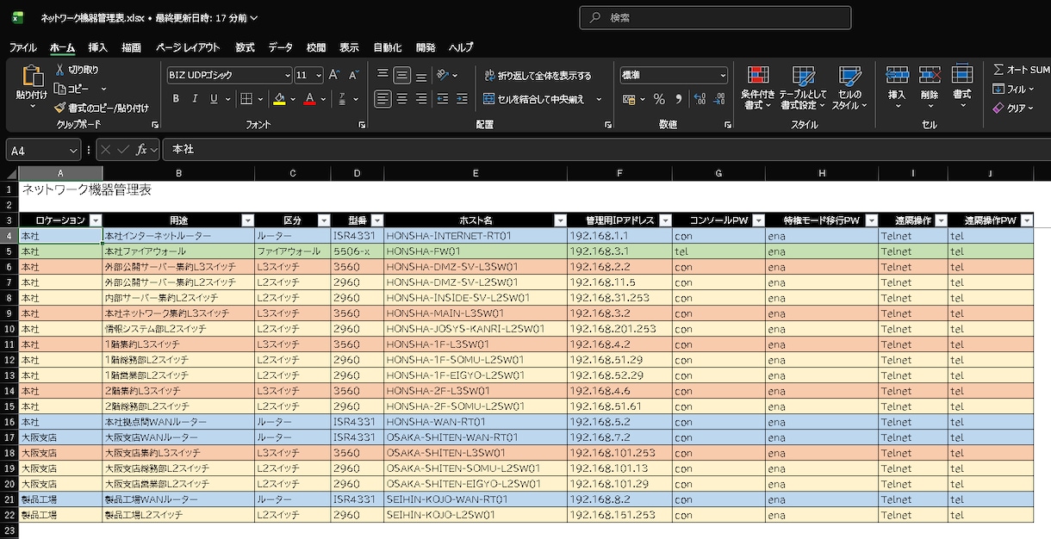Click the Clear (クリア) eraser icon
This screenshot has height=539, width=1051.
click(x=998, y=108)
